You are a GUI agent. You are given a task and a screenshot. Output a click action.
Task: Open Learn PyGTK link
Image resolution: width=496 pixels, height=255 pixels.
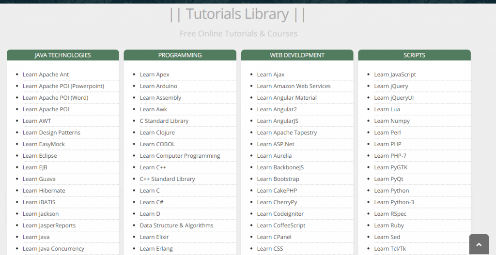tap(391, 167)
